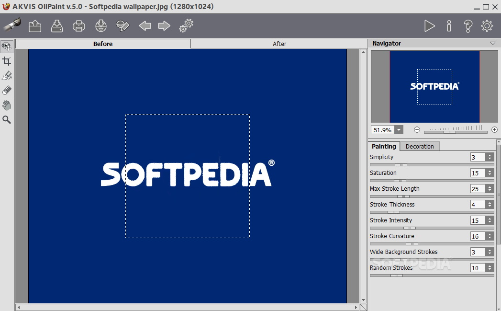Click Stroke Thickness value field
This screenshot has height=311, width=501.
478,205
